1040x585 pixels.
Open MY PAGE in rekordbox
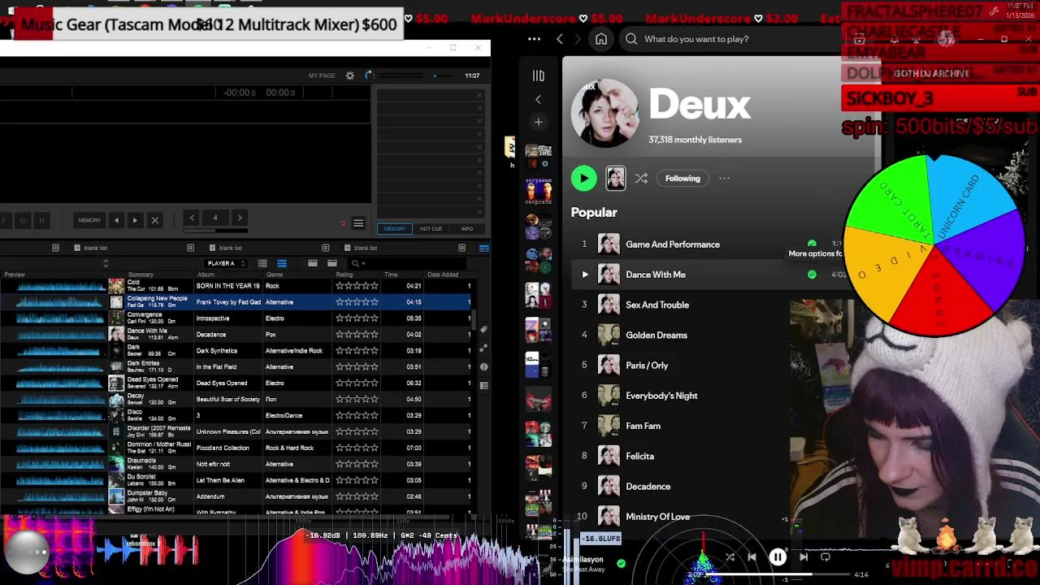[322, 76]
